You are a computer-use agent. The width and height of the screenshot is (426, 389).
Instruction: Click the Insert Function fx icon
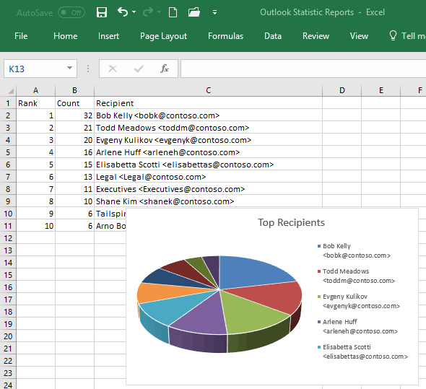pos(165,69)
